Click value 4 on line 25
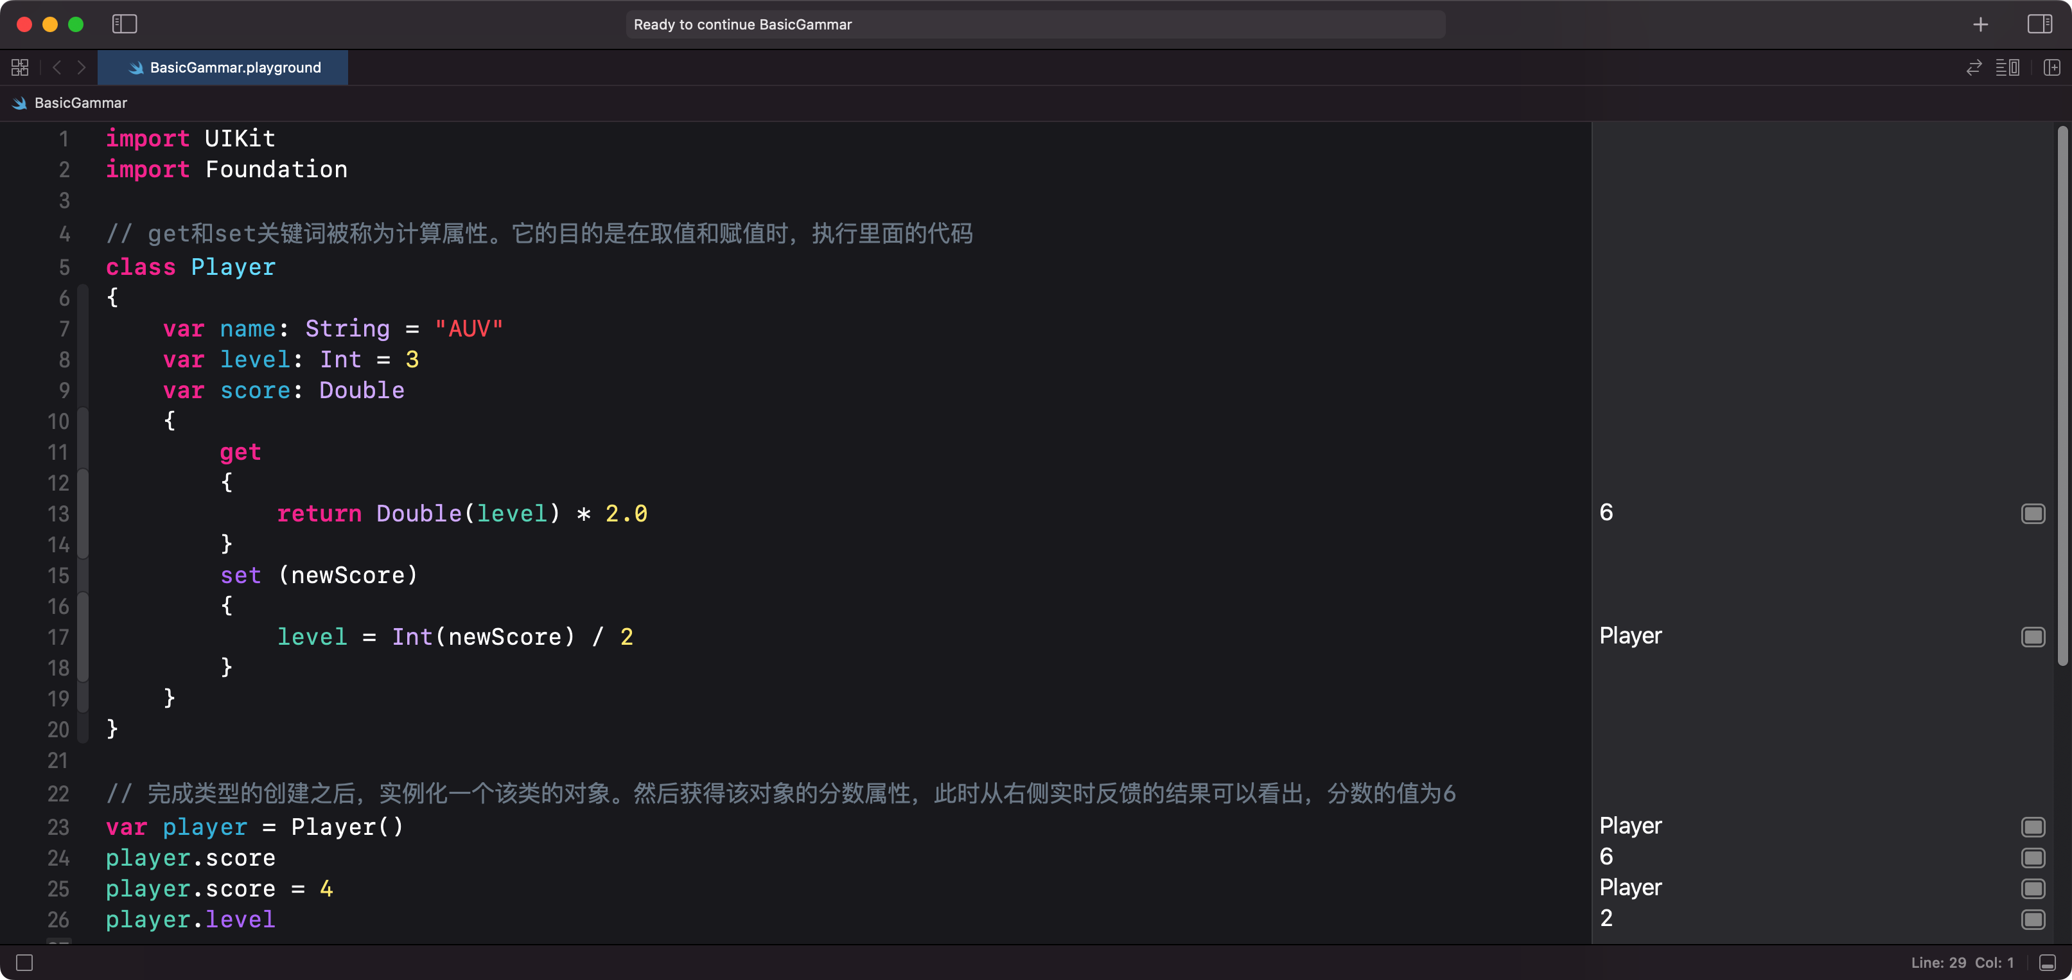Screen dimensions: 2072x980 326,889
